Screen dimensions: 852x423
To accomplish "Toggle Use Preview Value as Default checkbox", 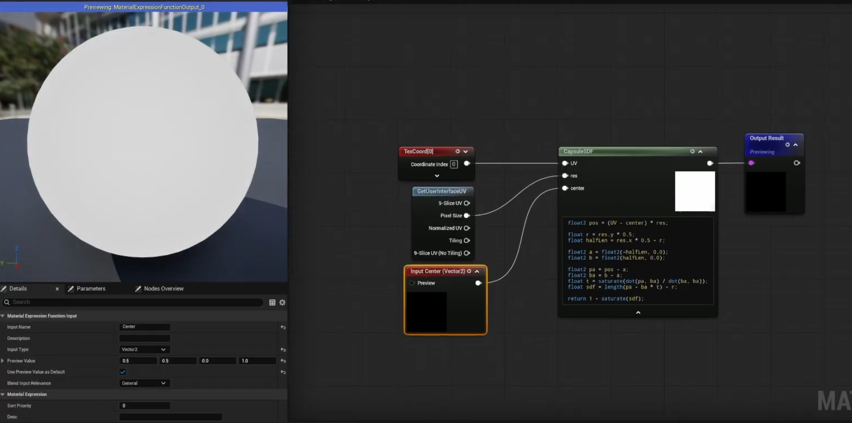I will click(x=123, y=372).
